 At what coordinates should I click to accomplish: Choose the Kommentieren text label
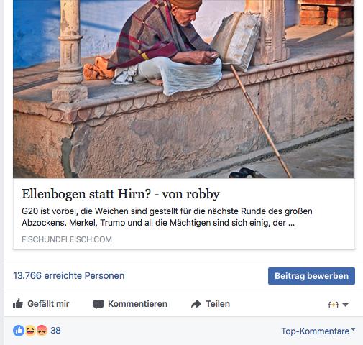tap(137, 304)
